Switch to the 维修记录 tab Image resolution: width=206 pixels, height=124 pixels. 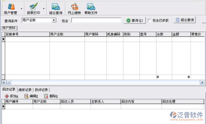25,90
